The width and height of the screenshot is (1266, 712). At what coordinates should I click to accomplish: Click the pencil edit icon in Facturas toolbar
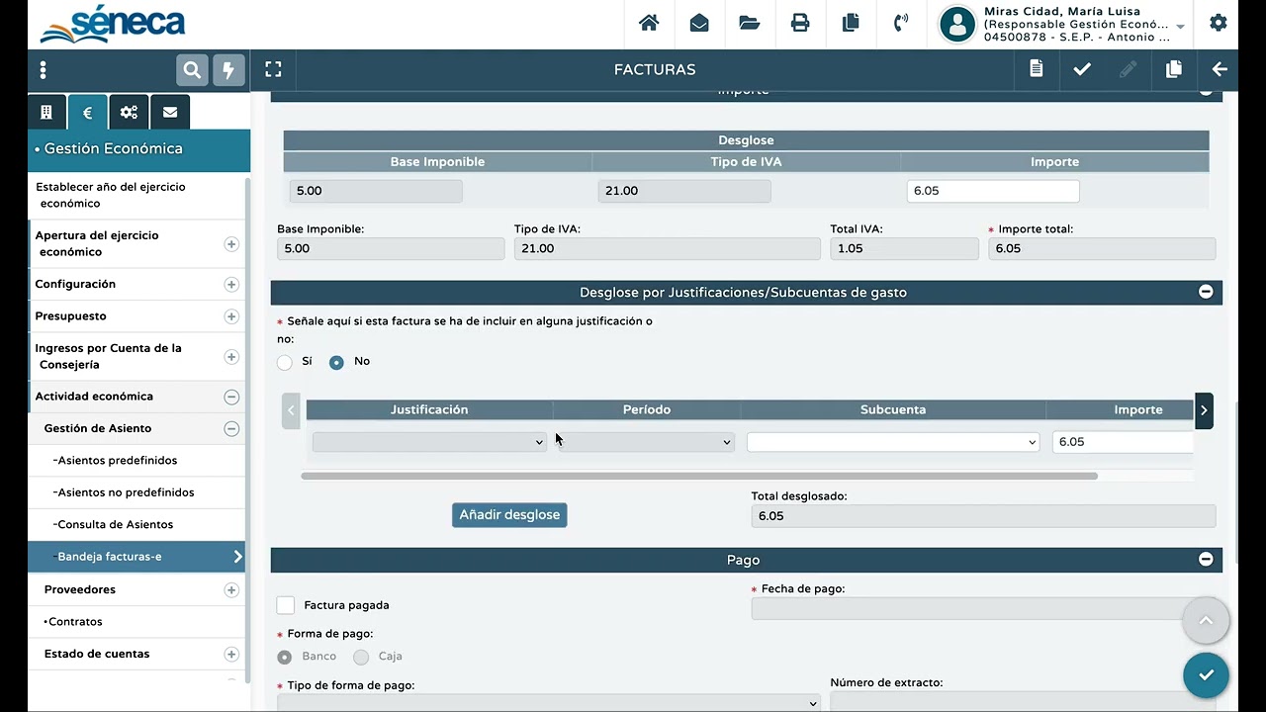(x=1128, y=69)
